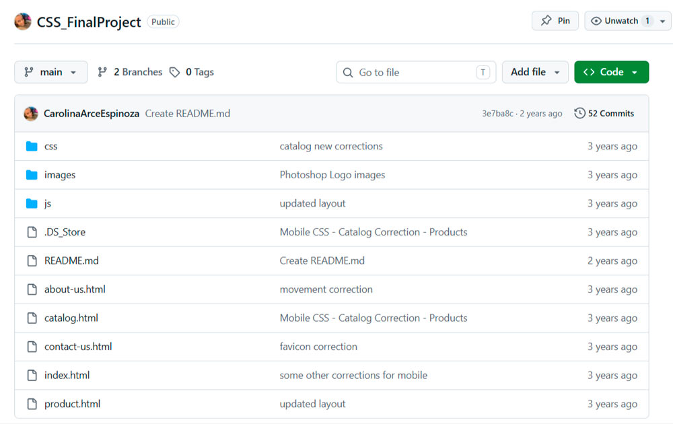Open 'favicon correction' commit message
This screenshot has height=424, width=673.
point(318,347)
